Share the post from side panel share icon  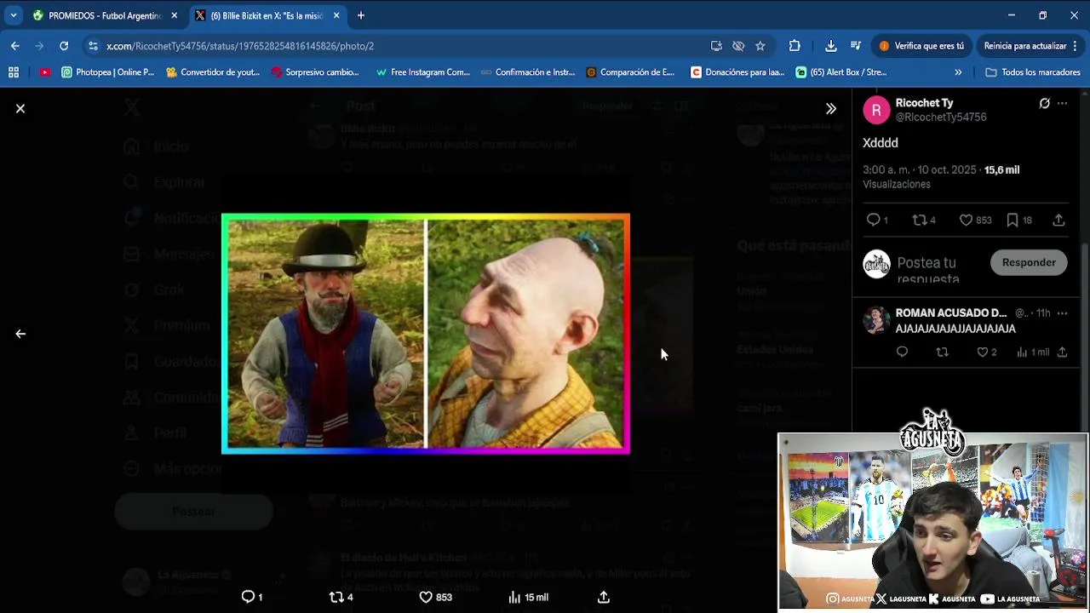[1058, 220]
